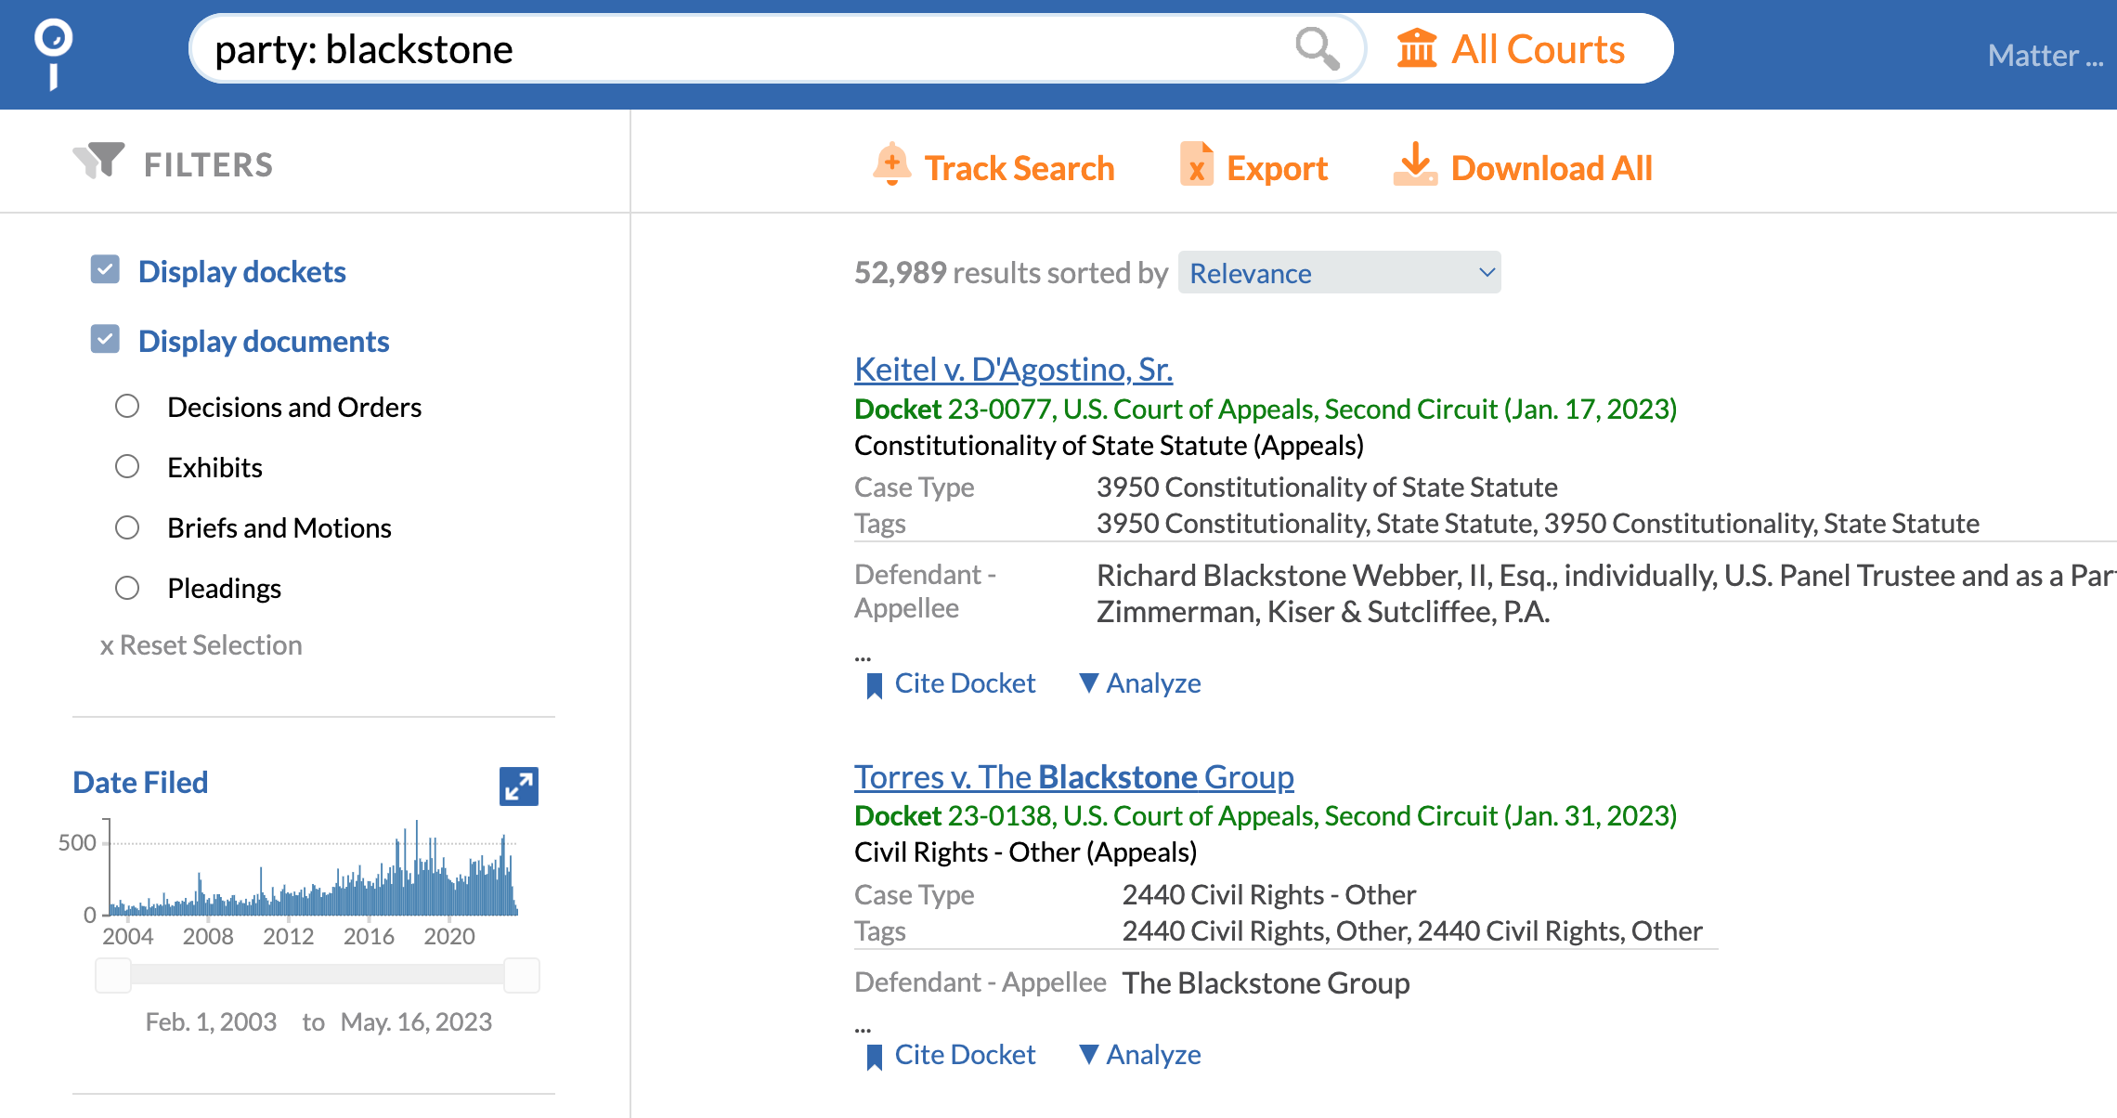
Task: Click bookmark icon for Keitel Cite Docket
Action: tap(874, 686)
